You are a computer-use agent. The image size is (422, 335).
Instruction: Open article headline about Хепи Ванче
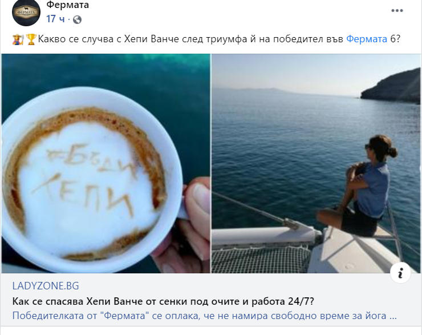[x=163, y=301]
